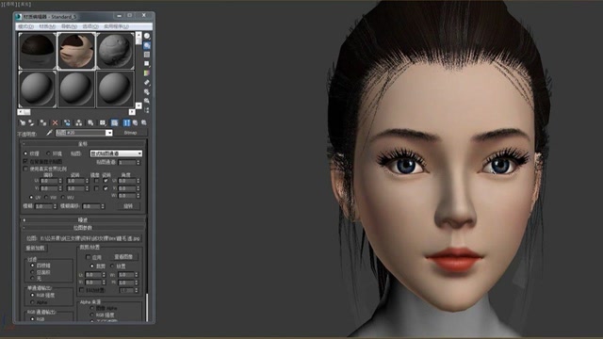Click the U offset spinner arrows
Image resolution: width=603 pixels, height=339 pixels.
tap(60, 181)
